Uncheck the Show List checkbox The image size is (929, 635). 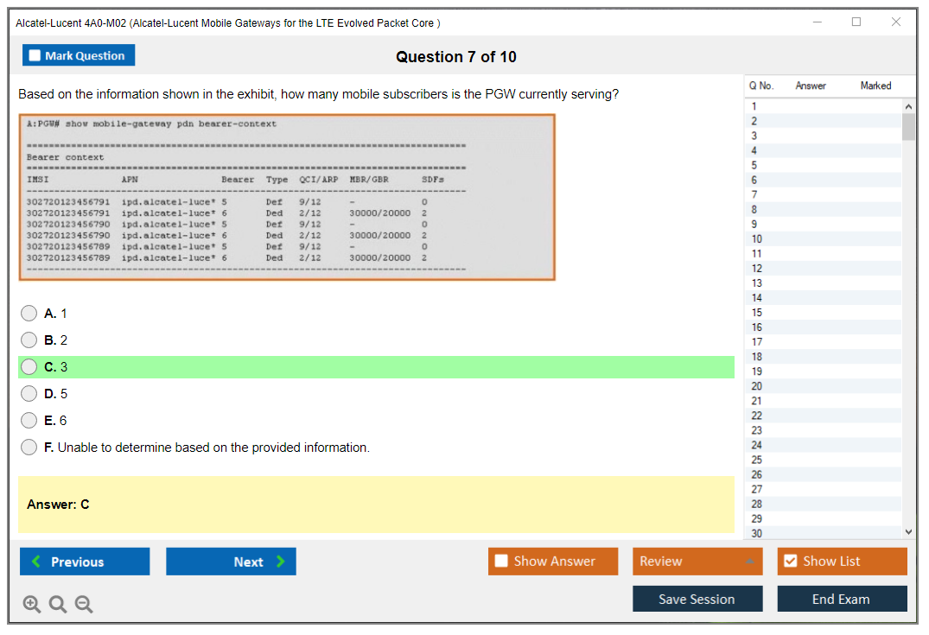(x=790, y=562)
